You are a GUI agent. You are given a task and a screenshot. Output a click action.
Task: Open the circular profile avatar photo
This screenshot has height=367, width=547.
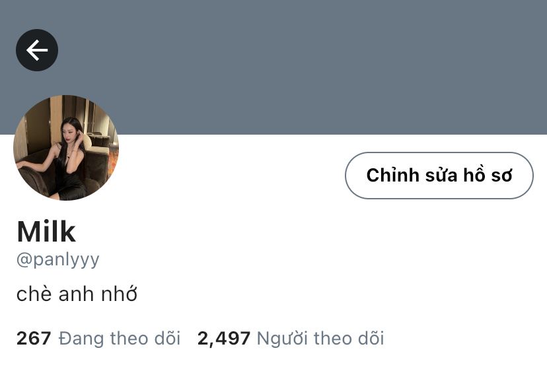[x=66, y=148]
